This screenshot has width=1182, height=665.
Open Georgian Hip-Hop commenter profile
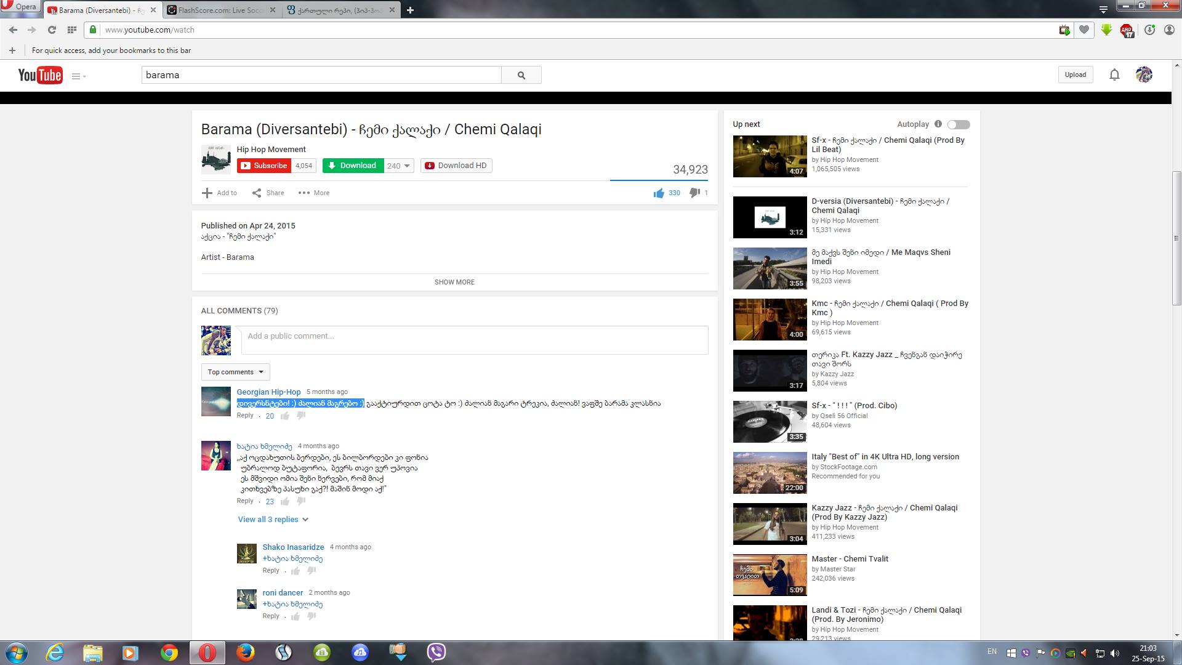click(268, 392)
